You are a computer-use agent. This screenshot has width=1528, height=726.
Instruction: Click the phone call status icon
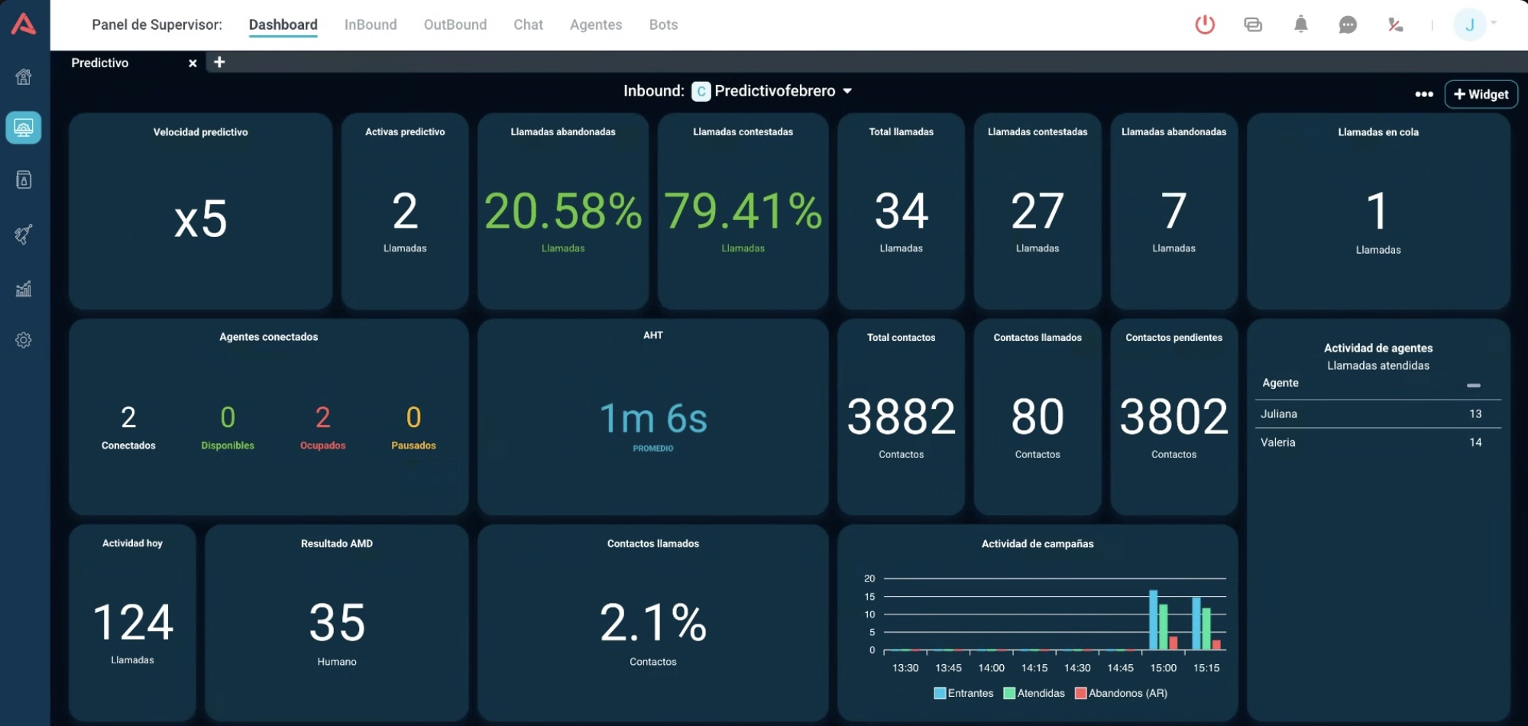(1395, 25)
